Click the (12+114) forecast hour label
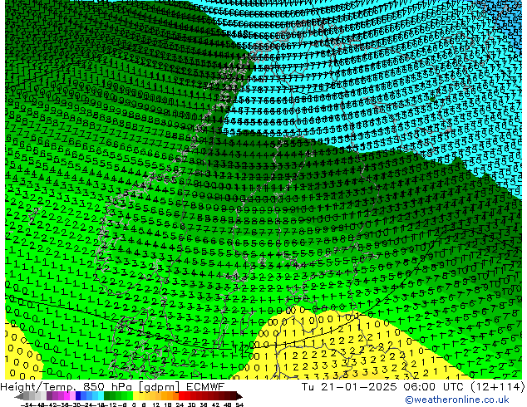 pos(497,387)
